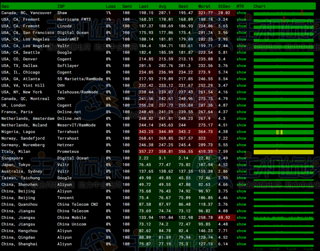Open MTR show link for Vancouver Shaw
This screenshot has height=251, width=320.
[x=241, y=13]
